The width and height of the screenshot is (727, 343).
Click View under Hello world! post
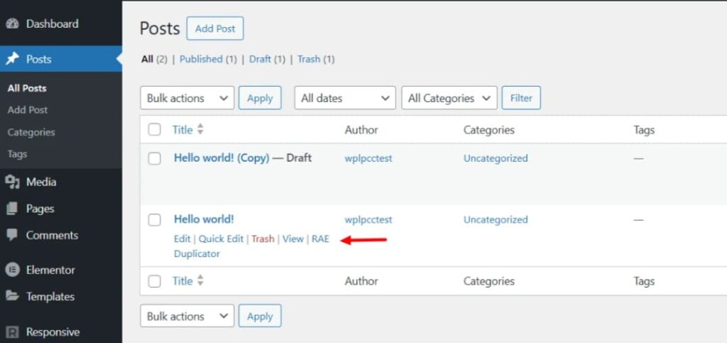pos(293,239)
